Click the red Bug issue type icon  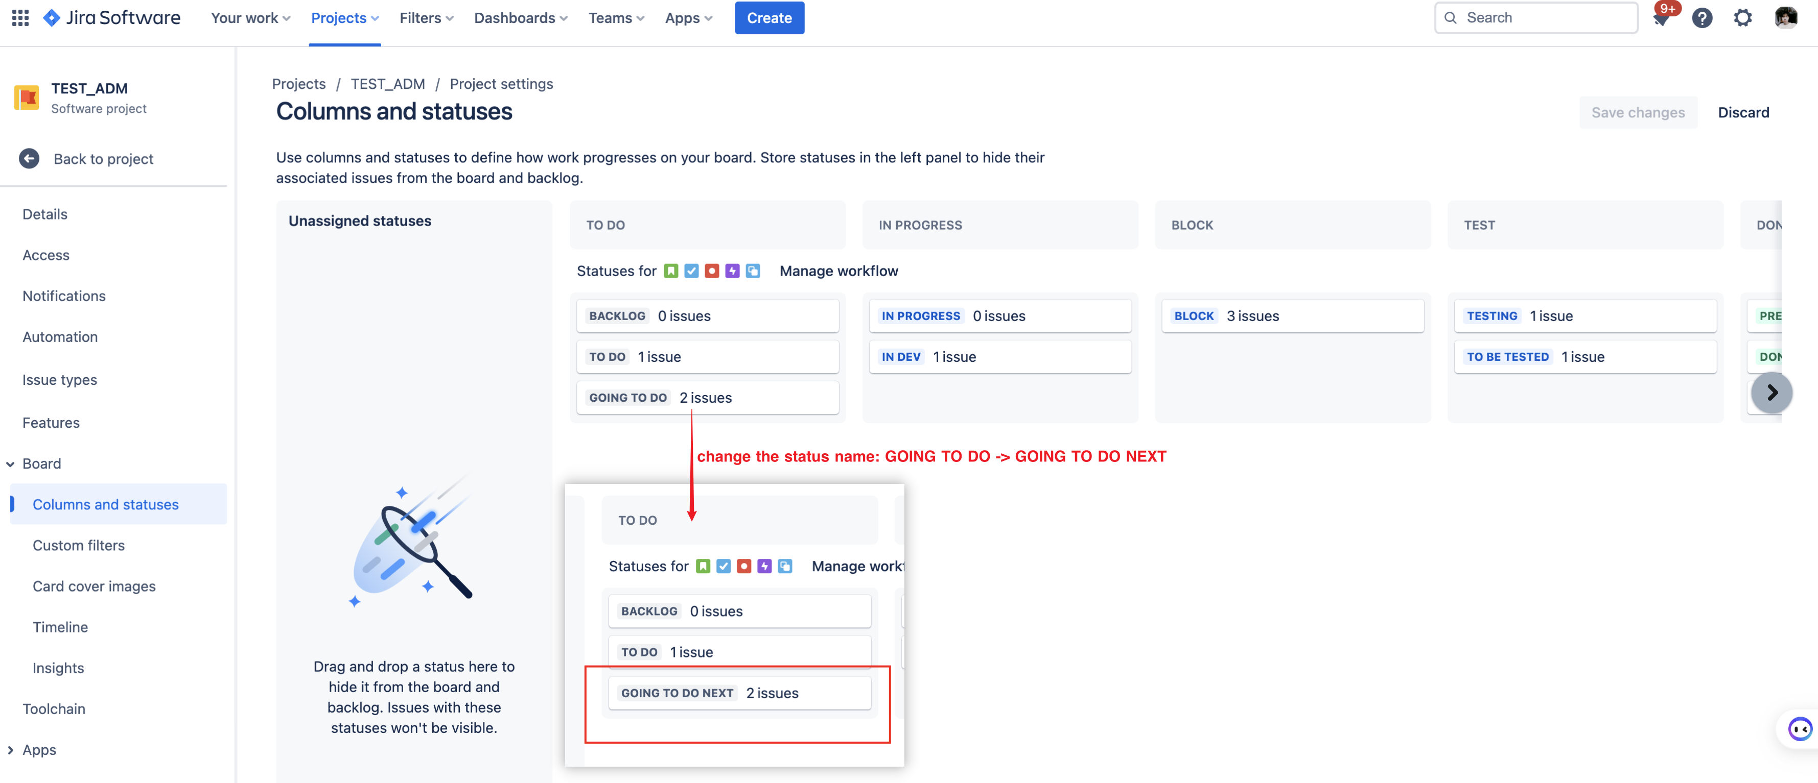(712, 272)
